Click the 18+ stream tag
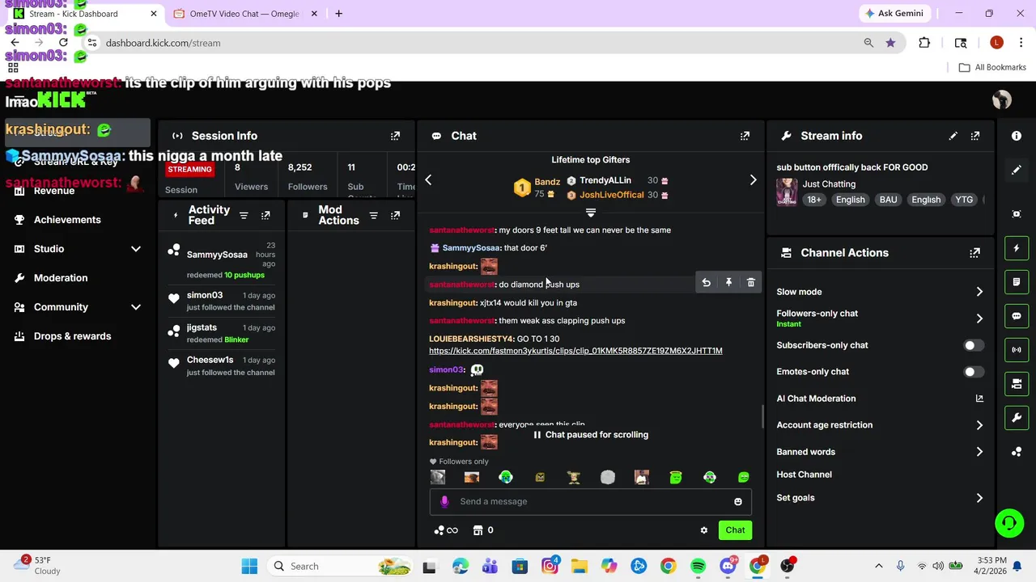 click(x=813, y=200)
